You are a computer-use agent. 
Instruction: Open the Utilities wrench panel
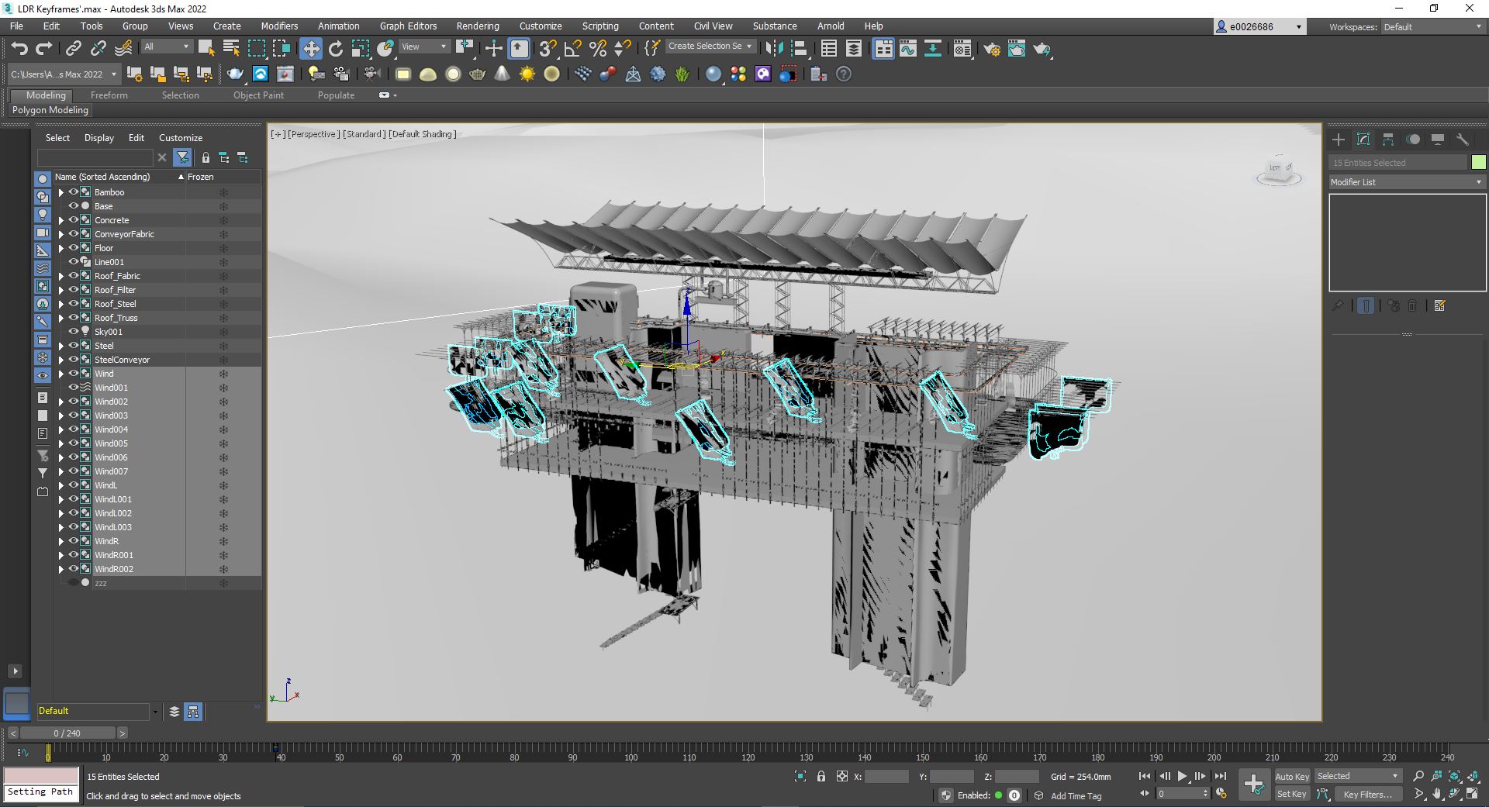point(1463,140)
